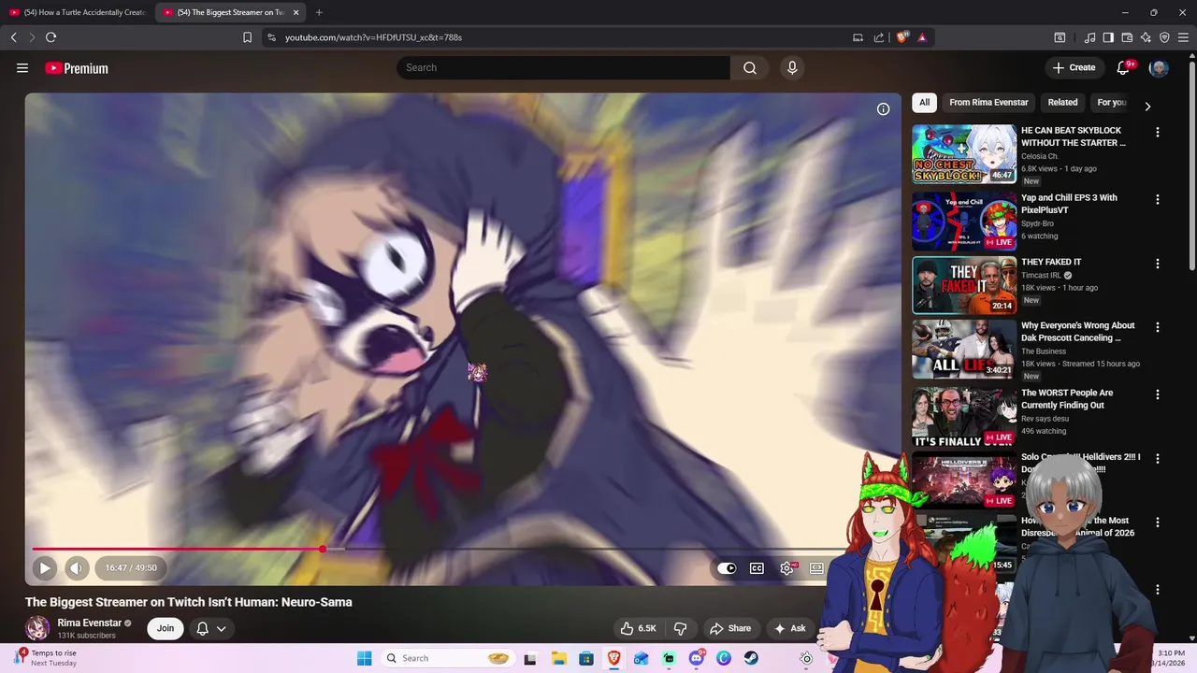
Task: Go to YouTube Premium home logo
Action: (77, 68)
